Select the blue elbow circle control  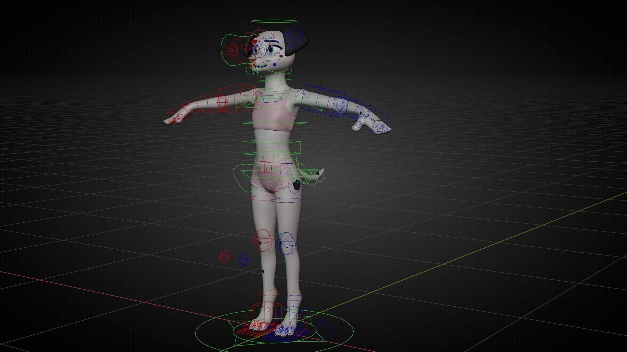pyautogui.click(x=340, y=106)
